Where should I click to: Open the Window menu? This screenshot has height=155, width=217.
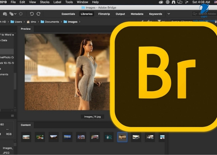tap(82, 2)
